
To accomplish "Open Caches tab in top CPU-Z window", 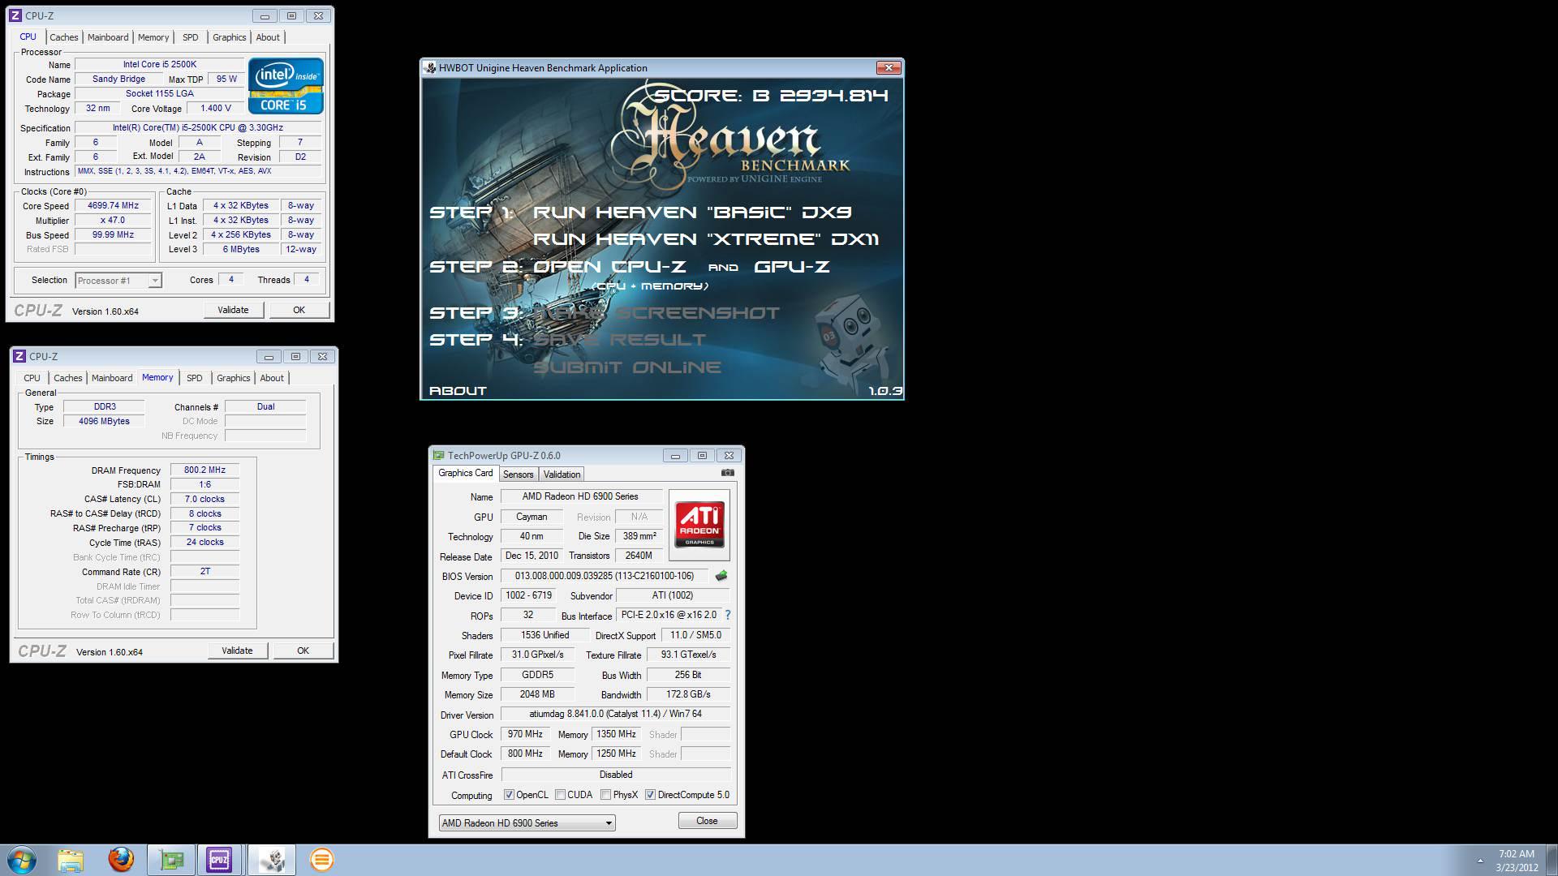I will click(x=63, y=37).
